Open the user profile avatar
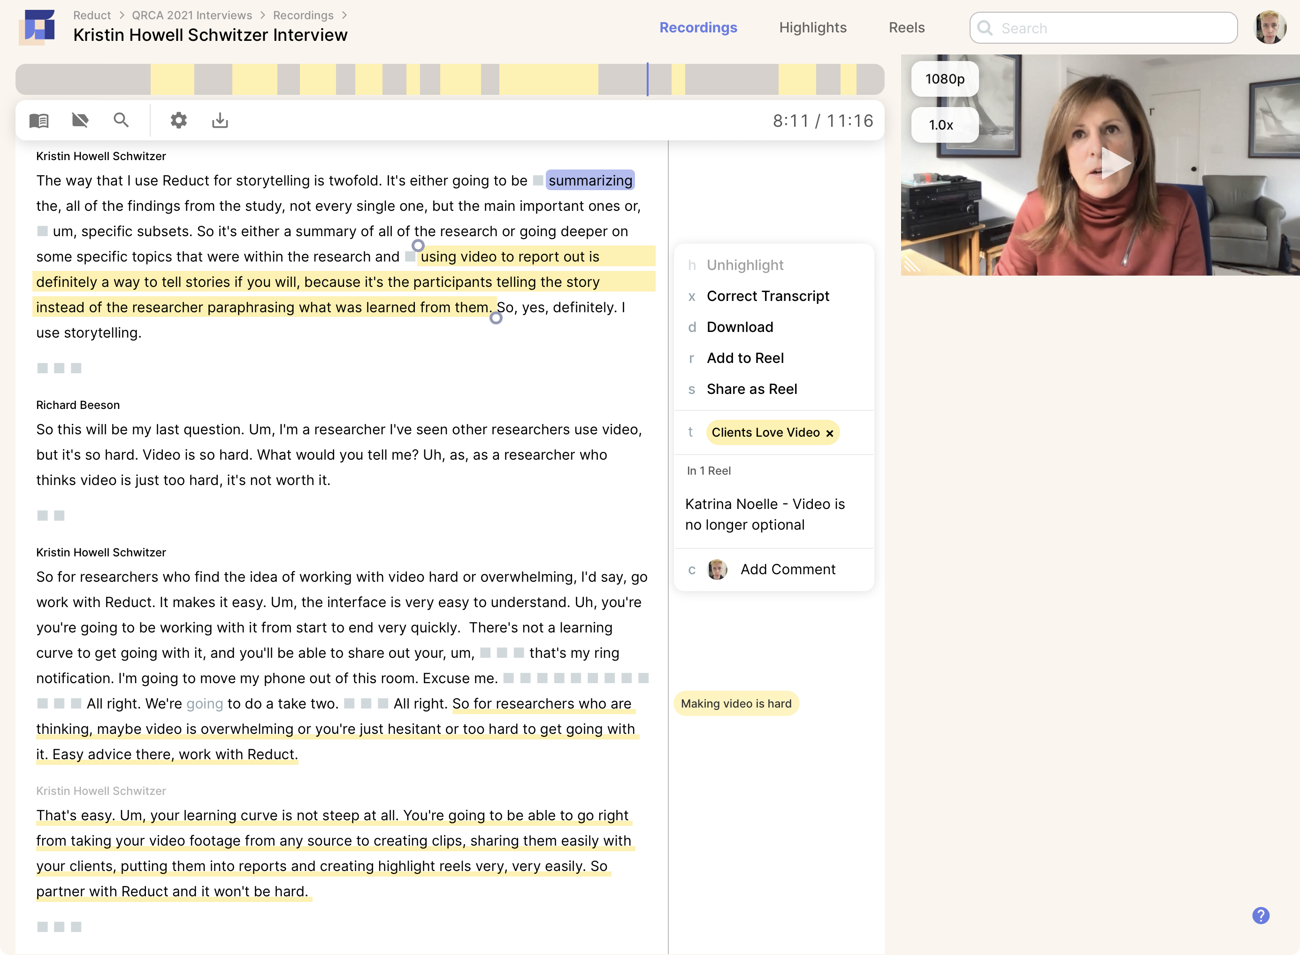 (x=1269, y=27)
